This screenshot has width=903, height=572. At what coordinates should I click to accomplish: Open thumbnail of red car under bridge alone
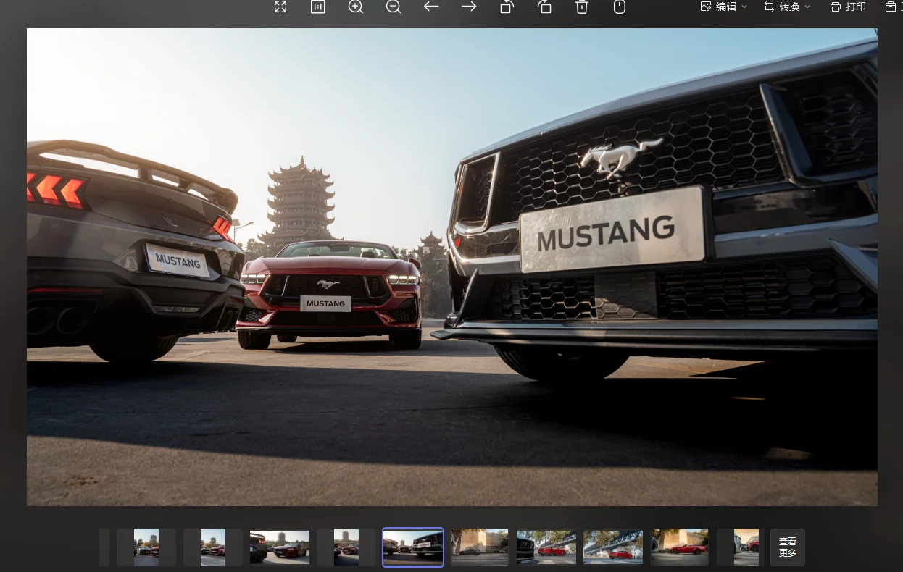(x=613, y=547)
